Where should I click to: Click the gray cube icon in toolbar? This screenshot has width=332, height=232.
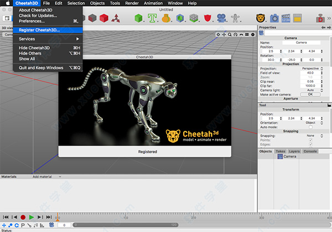click(92, 18)
